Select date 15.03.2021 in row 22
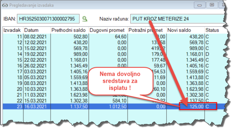The image size is (236, 133). [x=36, y=101]
